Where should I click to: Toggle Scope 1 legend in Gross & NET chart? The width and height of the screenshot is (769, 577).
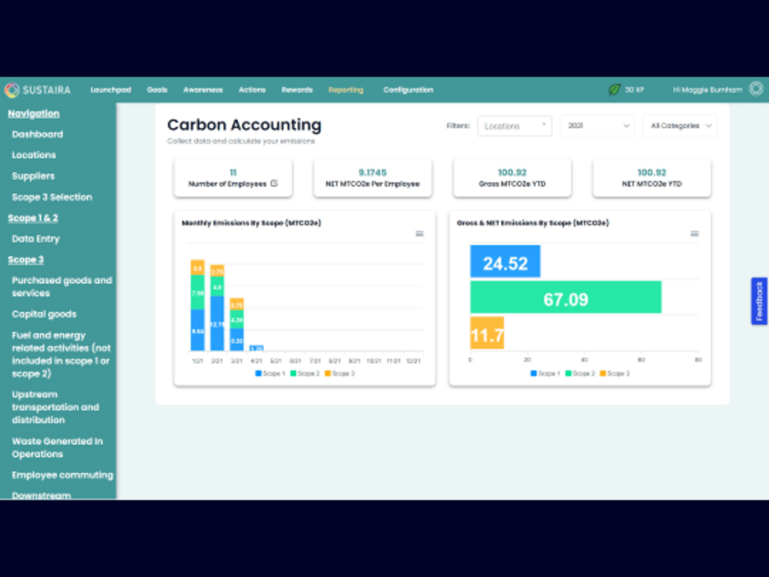pyautogui.click(x=545, y=373)
